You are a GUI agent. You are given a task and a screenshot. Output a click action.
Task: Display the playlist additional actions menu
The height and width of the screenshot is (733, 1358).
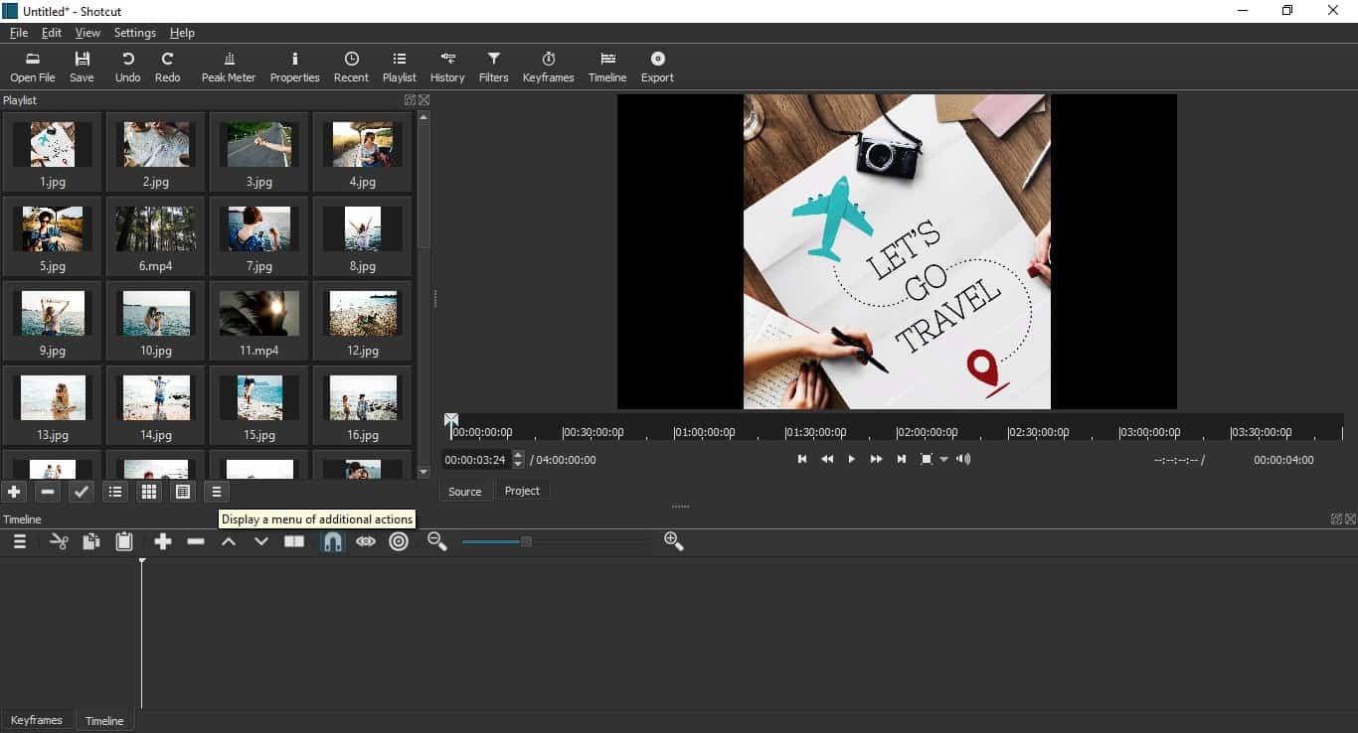(x=216, y=491)
